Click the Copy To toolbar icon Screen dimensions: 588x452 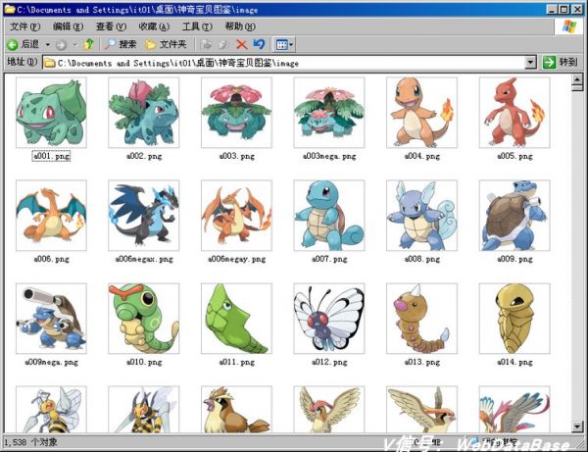[x=223, y=45]
